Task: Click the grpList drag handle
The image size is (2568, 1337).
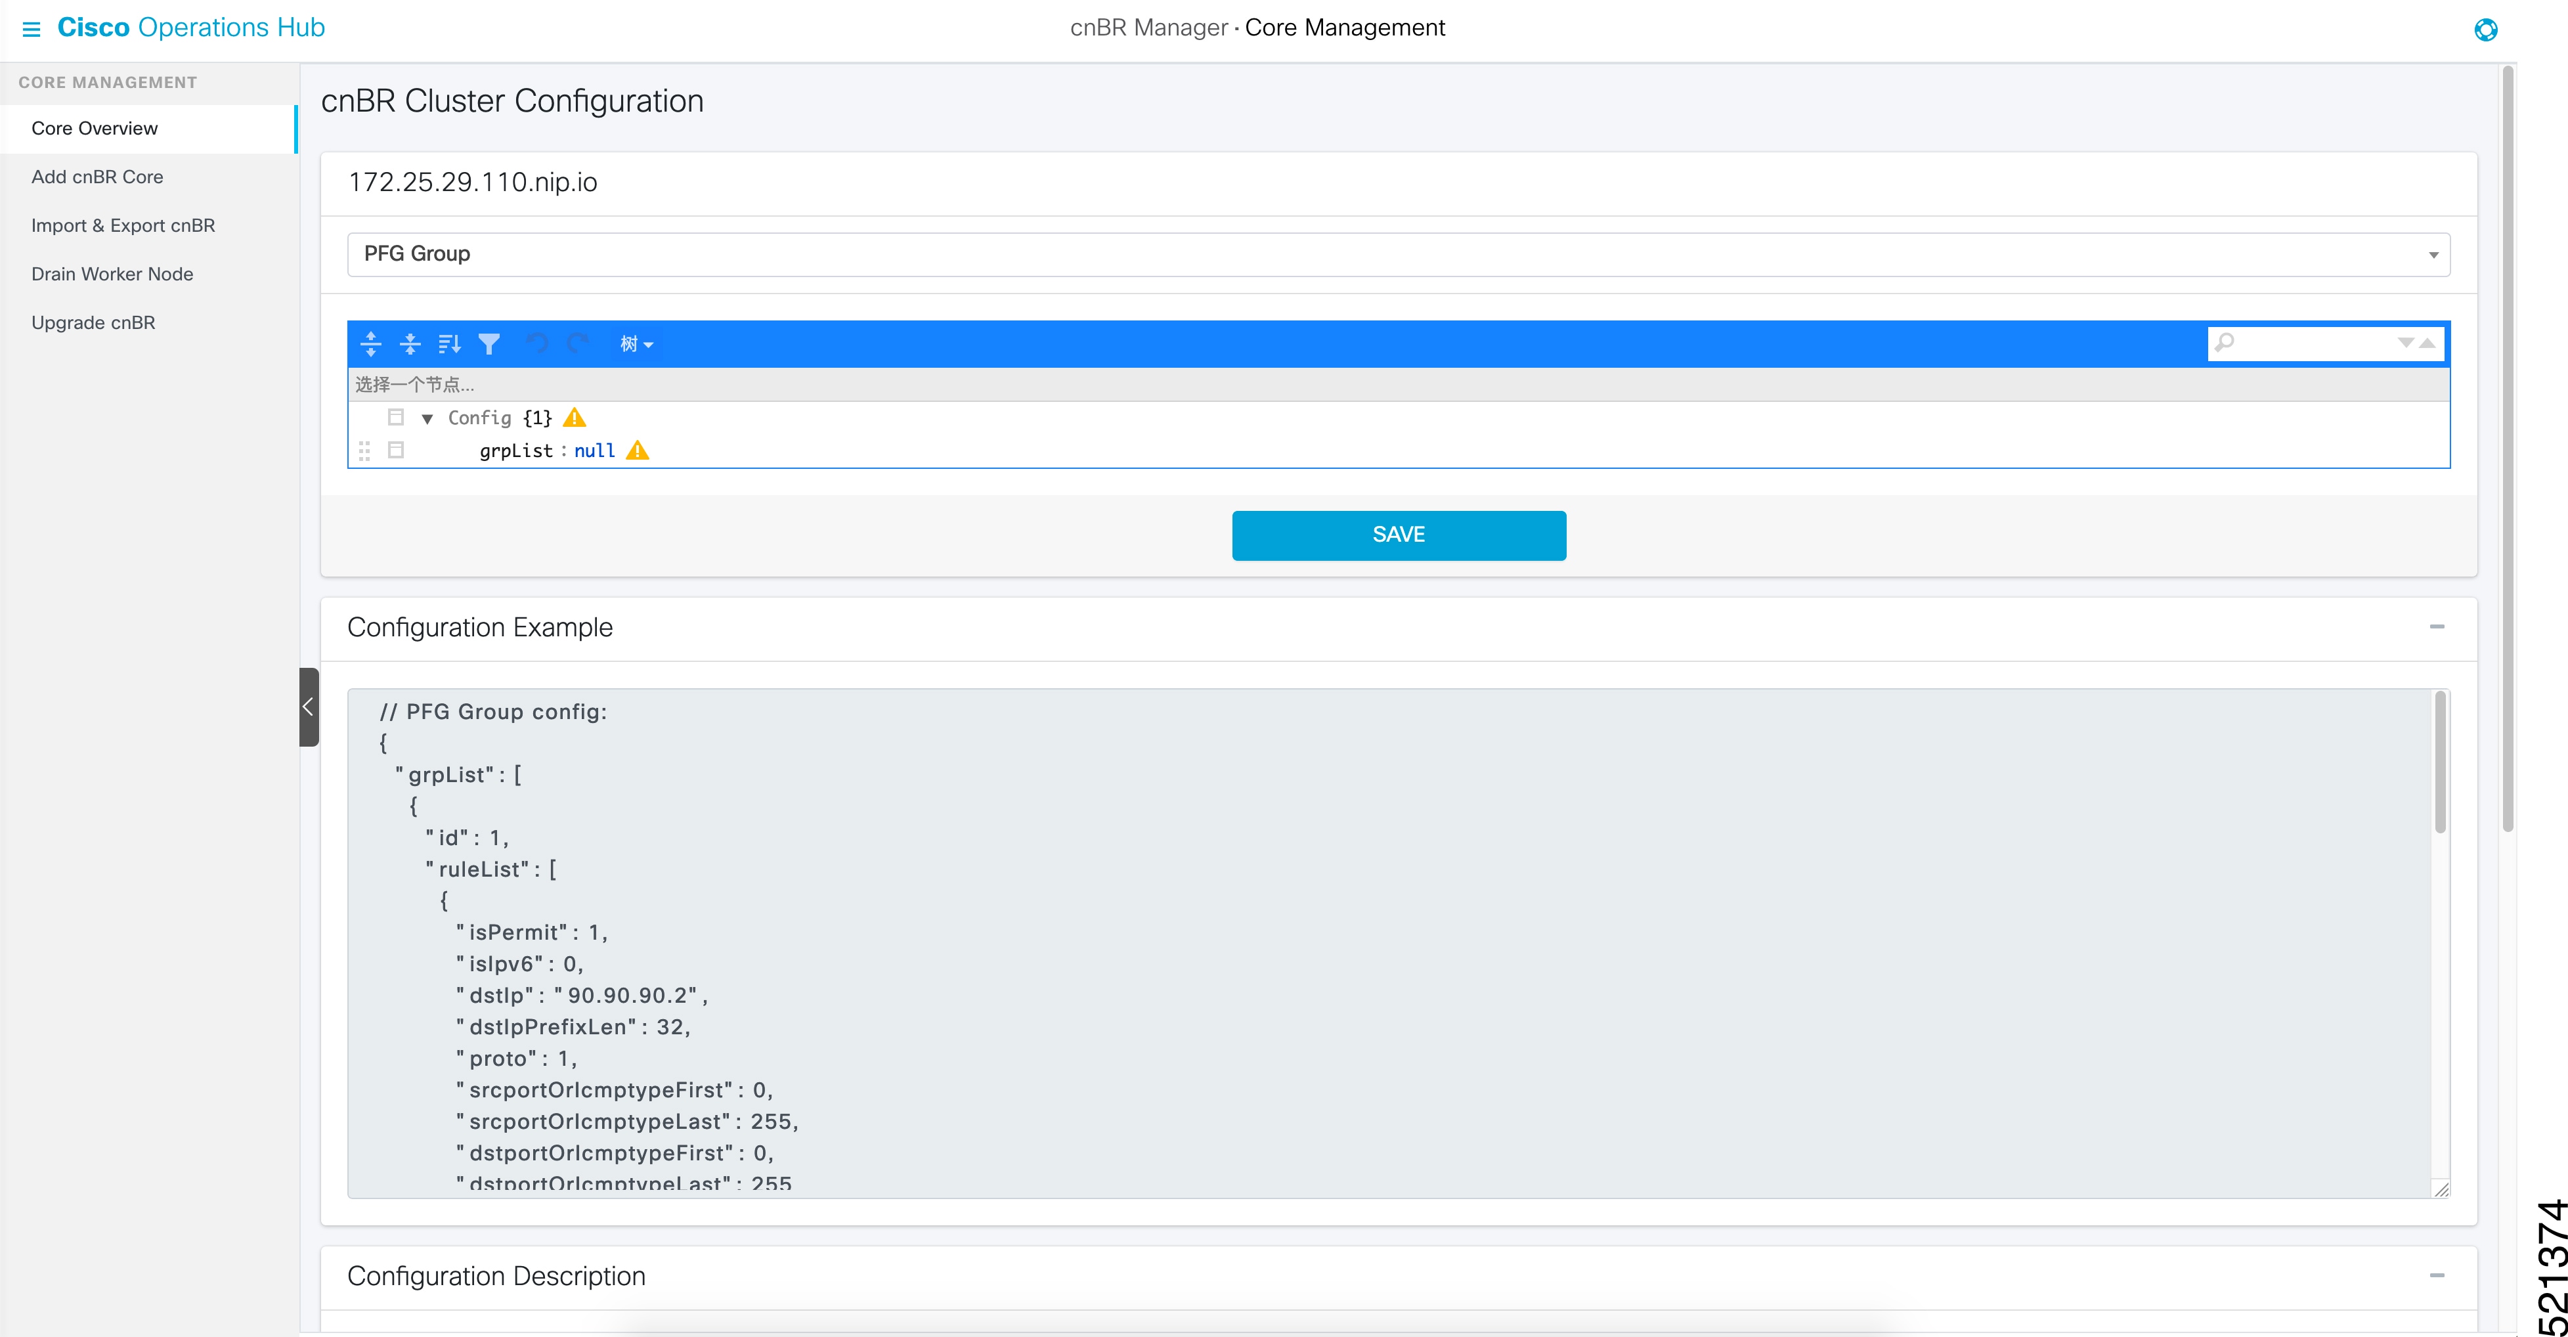Action: 364,450
